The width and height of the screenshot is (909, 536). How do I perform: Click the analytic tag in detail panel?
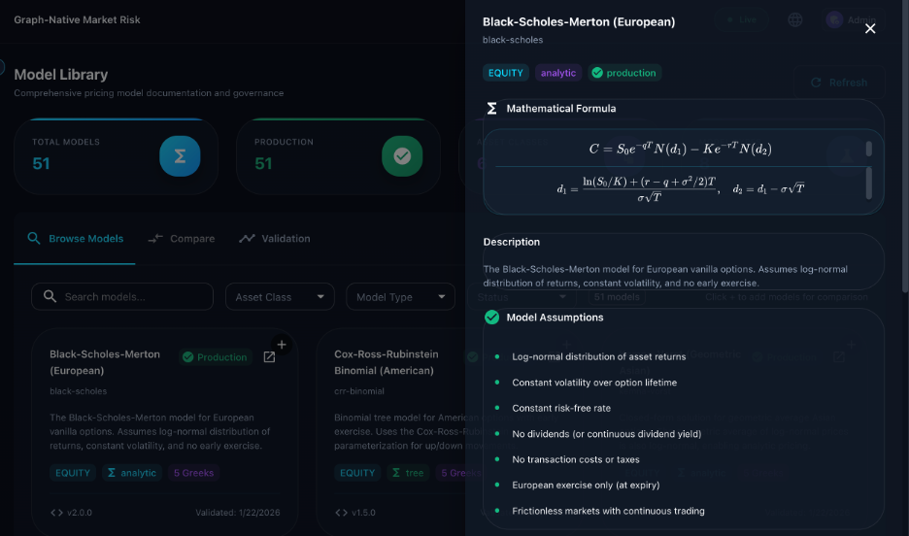(557, 73)
